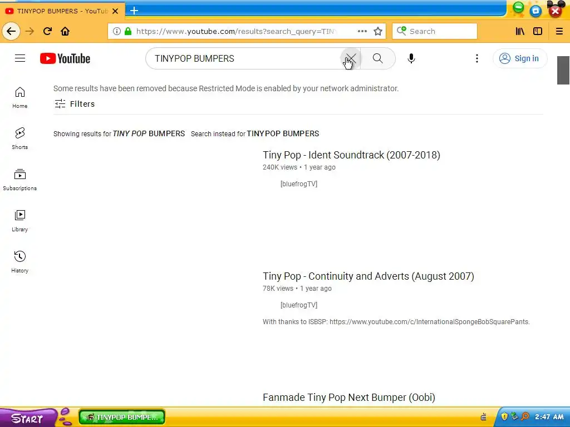
Task: Click the orange magnifier tray icon
Action: [525, 416]
